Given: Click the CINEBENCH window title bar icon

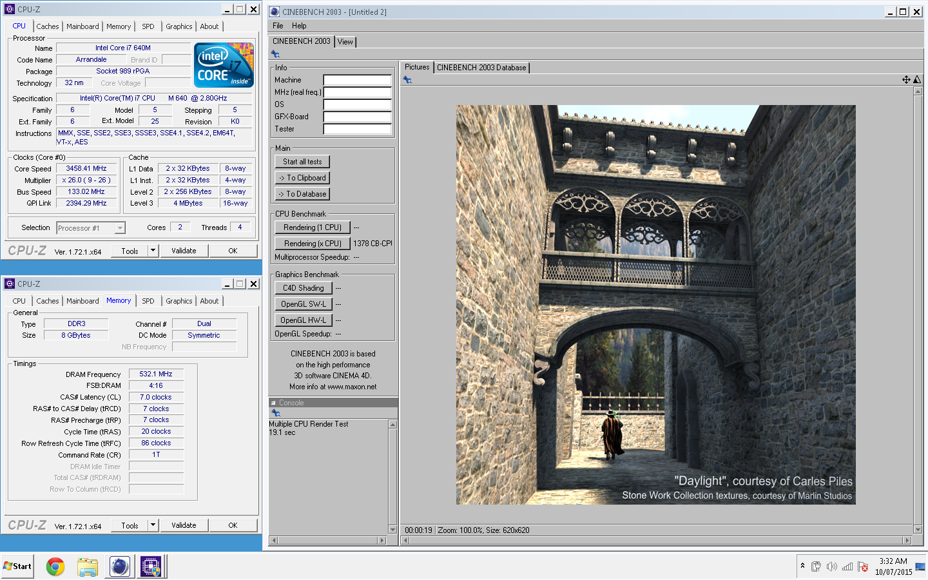Looking at the screenshot, I should point(275,12).
